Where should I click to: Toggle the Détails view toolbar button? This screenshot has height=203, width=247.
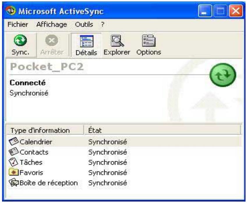click(86, 45)
